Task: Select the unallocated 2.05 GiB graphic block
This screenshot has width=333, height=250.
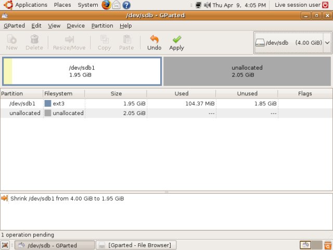Action: tap(247, 71)
